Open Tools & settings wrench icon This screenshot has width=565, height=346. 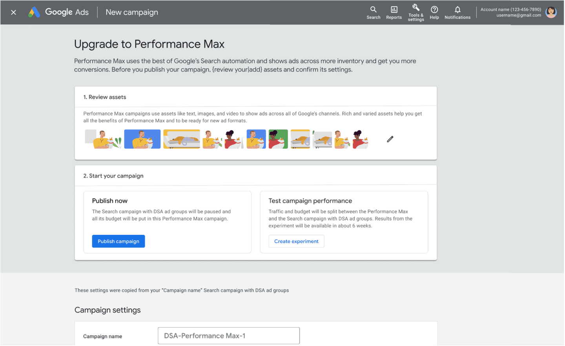416,13
